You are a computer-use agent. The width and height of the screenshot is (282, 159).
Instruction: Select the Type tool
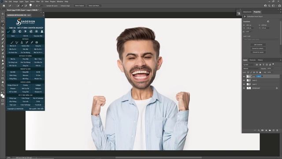(3, 72)
